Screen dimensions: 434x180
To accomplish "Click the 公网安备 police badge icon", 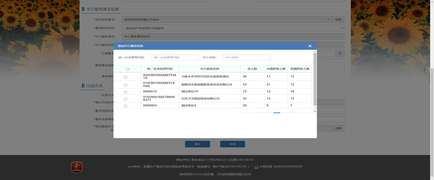I will click(256, 167).
